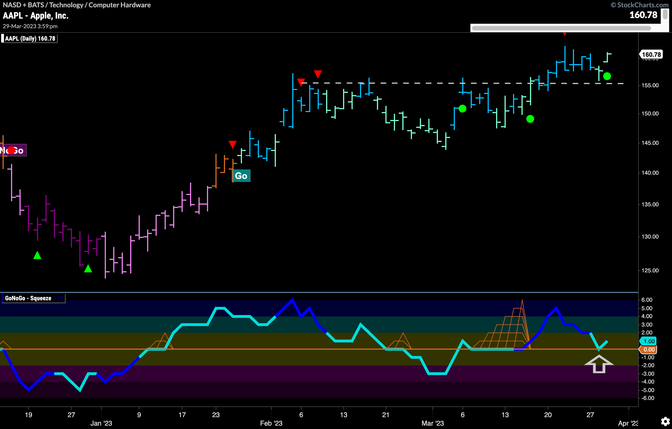Click the 125.00 price axis label
Viewport: 672px width, 429px height.
click(650, 270)
